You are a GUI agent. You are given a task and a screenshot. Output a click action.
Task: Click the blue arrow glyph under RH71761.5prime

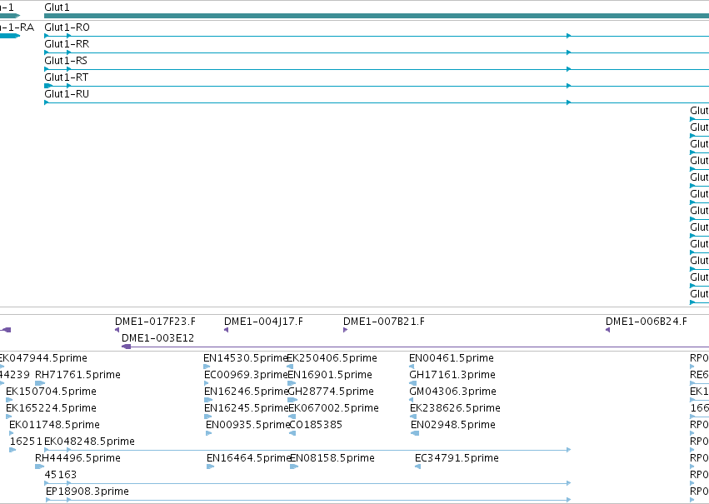click(x=40, y=383)
